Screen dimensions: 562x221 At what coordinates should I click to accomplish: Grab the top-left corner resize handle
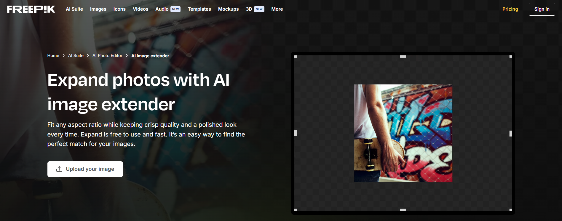click(x=296, y=56)
